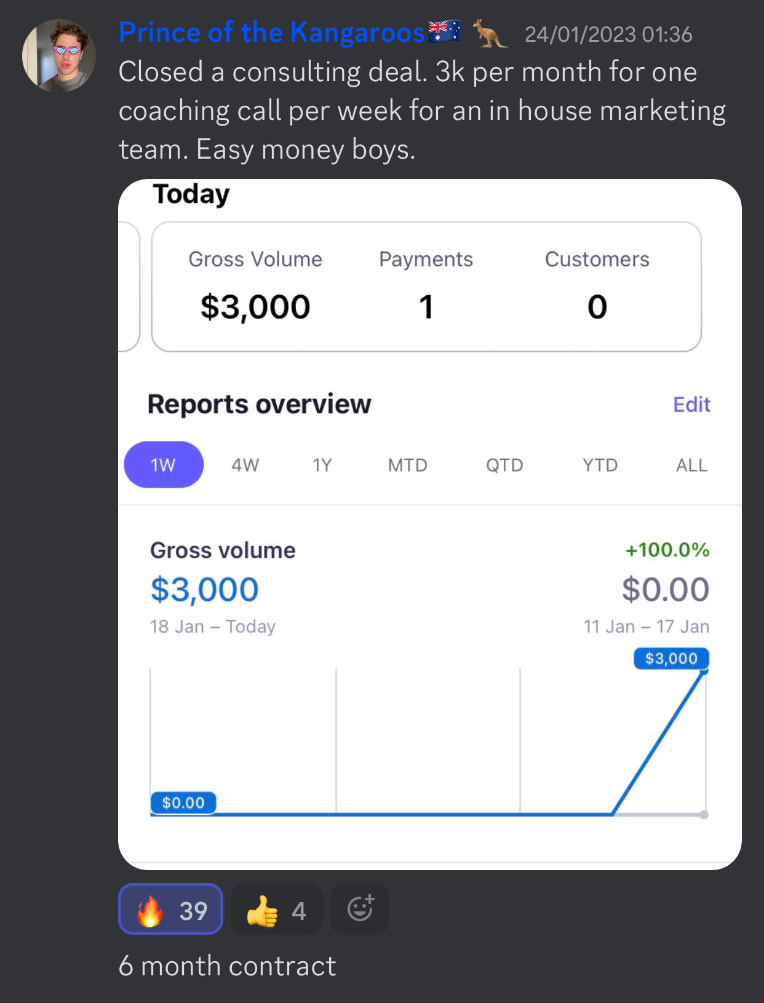Select the QTD time range tab

click(x=504, y=465)
